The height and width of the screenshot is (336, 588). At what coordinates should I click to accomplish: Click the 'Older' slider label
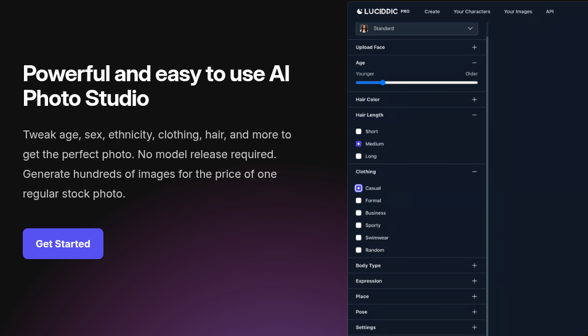[472, 74]
